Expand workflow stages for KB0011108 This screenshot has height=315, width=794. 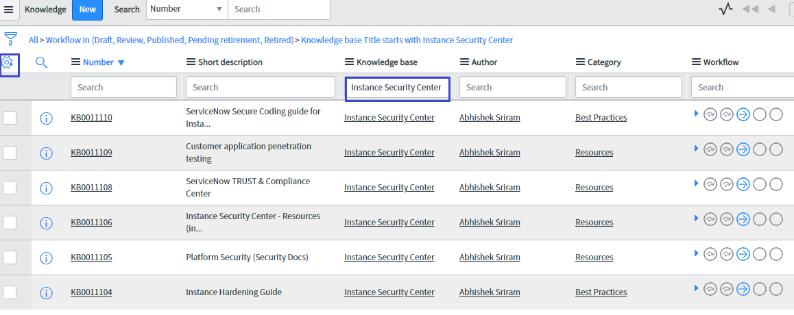click(696, 183)
